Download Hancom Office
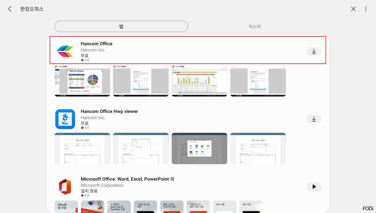Viewport: 376px width, 213px height. [313, 51]
